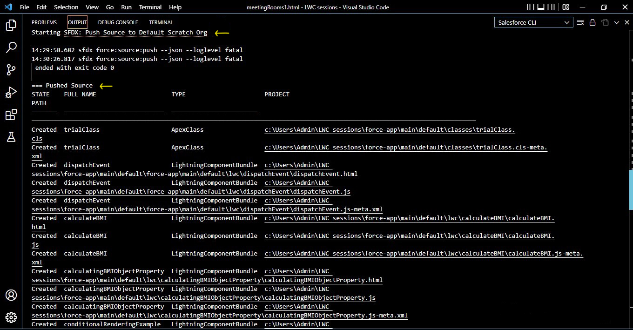
Task: Open the Selection menu
Action: point(66,7)
